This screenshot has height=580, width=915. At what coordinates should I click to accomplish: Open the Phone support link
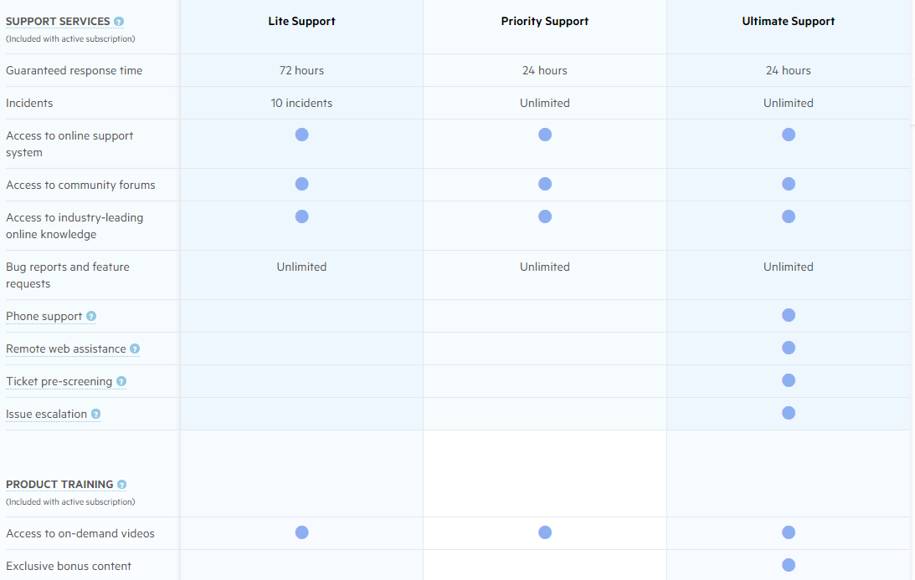[44, 317]
